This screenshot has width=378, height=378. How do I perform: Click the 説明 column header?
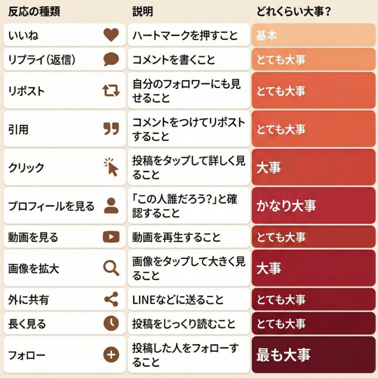(x=142, y=12)
